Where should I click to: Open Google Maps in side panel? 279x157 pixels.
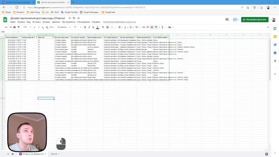tap(275, 61)
